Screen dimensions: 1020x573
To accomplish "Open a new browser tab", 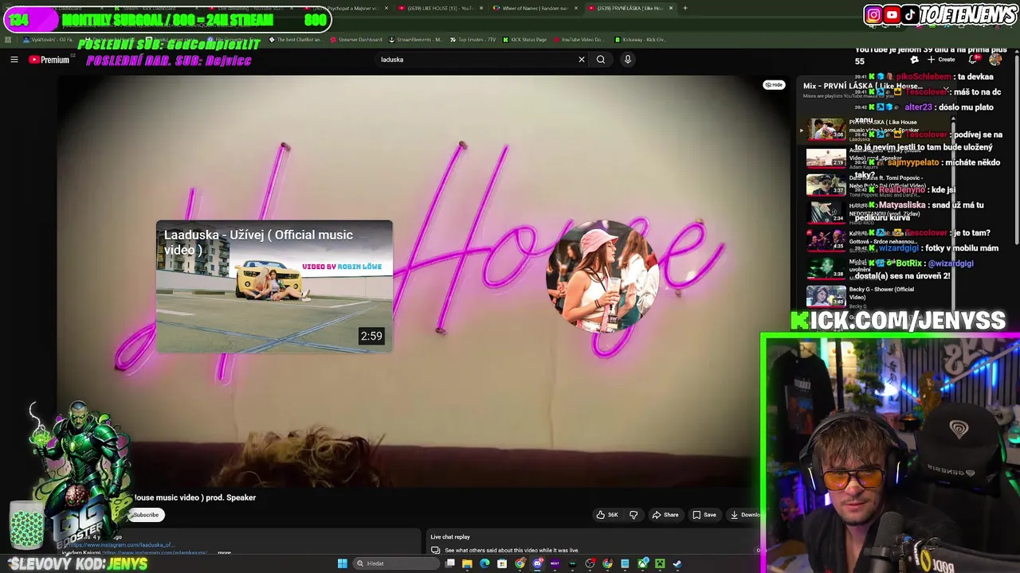I will pyautogui.click(x=685, y=8).
